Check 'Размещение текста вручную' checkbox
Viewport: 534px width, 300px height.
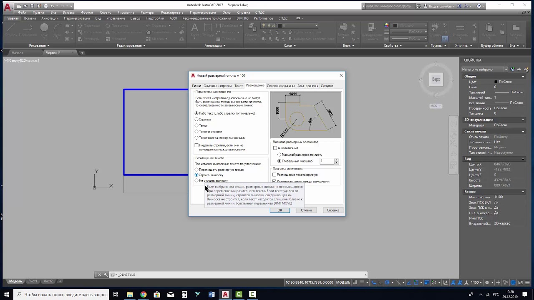click(x=275, y=175)
